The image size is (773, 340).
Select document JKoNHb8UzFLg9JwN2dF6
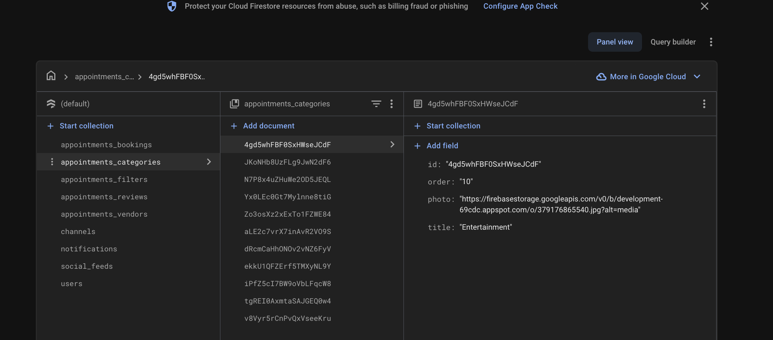[x=288, y=162]
